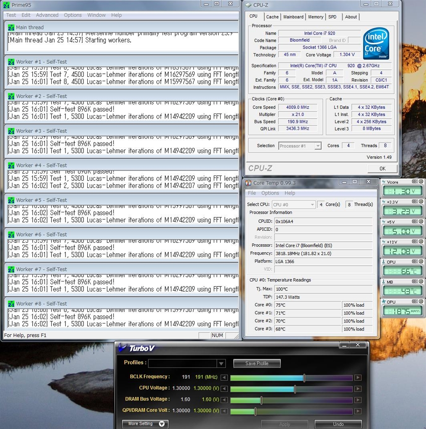Click the Worker #3 Self-Test window icon
The width and height of the screenshot is (426, 429).
tap(11, 131)
